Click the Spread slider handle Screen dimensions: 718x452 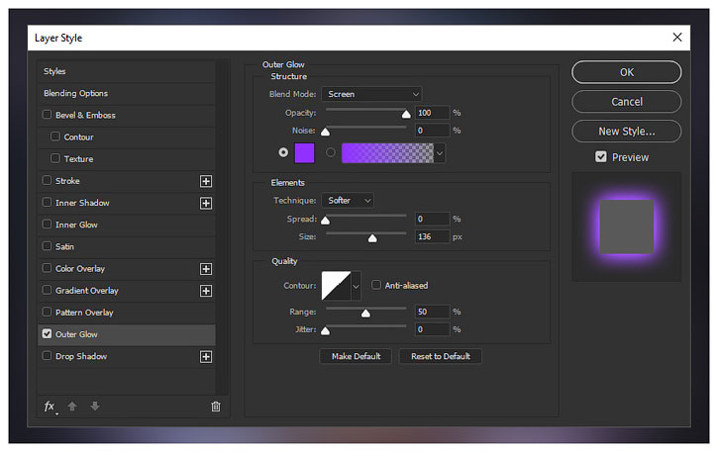[325, 221]
